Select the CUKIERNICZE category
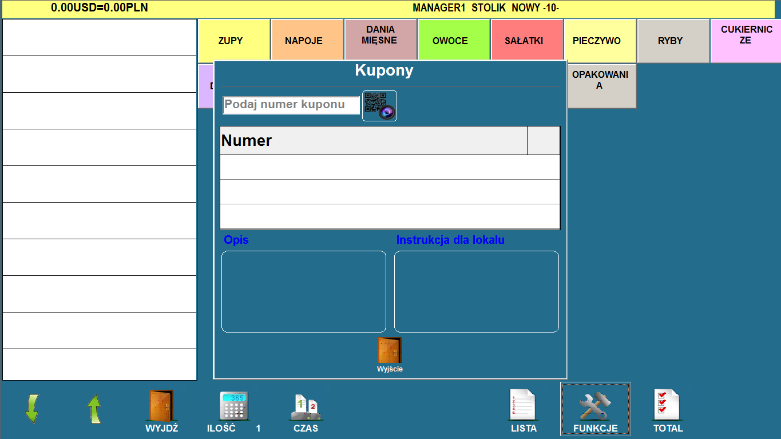This screenshot has height=439, width=781. [x=746, y=41]
